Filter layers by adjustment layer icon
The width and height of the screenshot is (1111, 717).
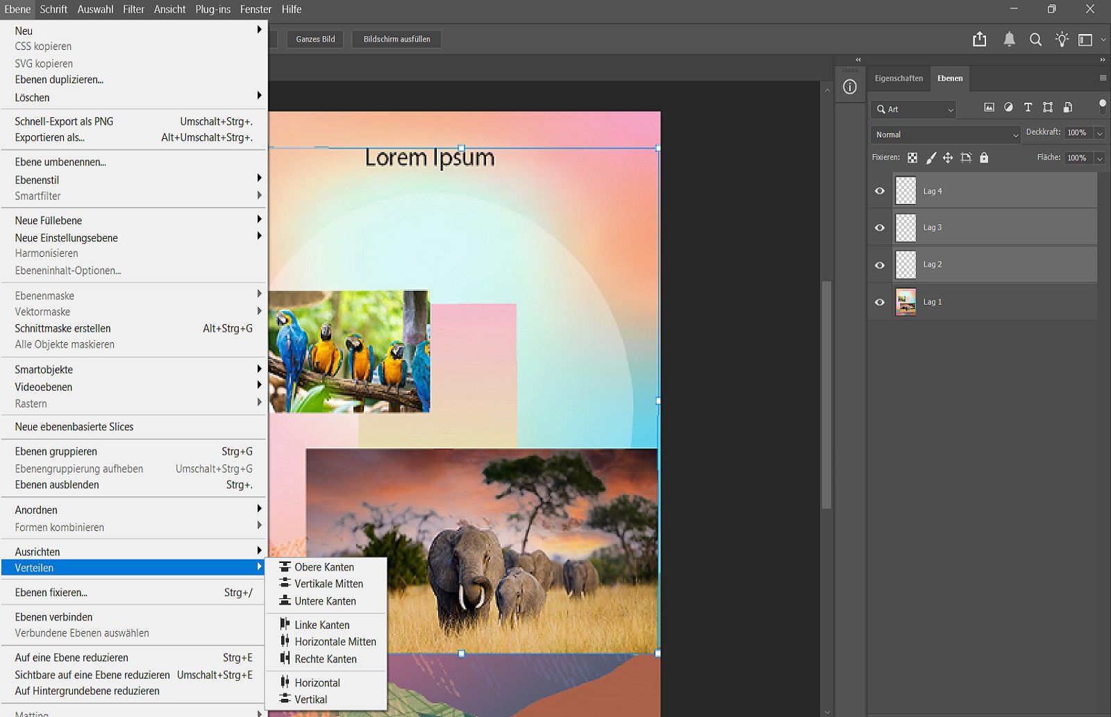click(x=1008, y=108)
